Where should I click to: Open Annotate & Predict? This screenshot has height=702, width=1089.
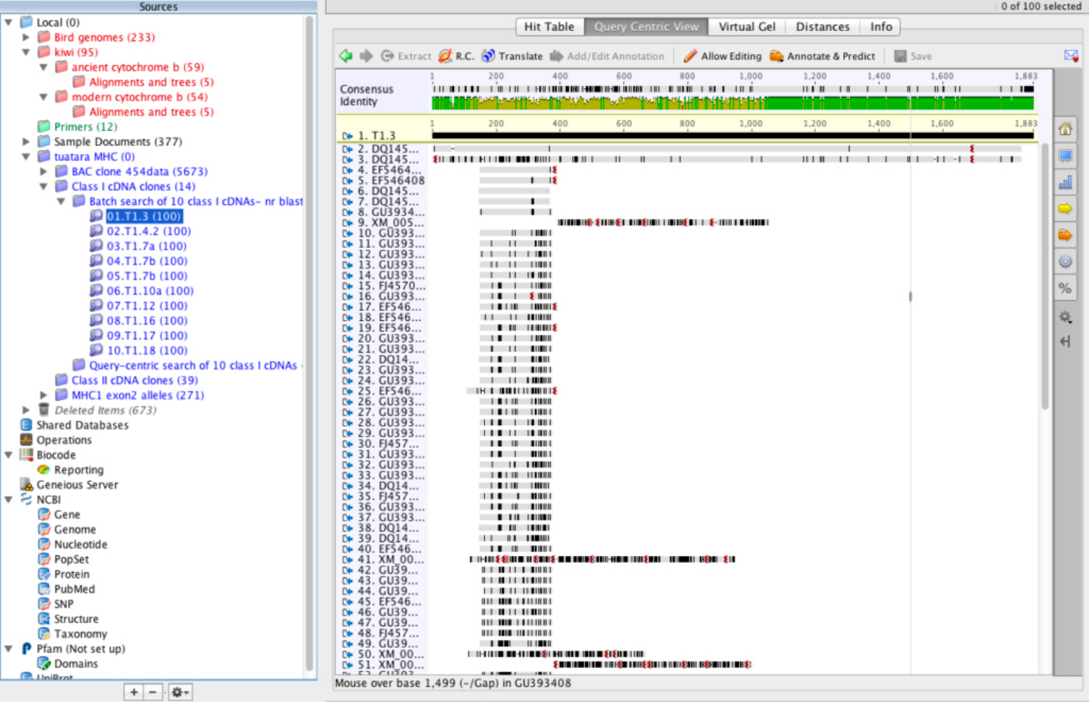tap(822, 56)
